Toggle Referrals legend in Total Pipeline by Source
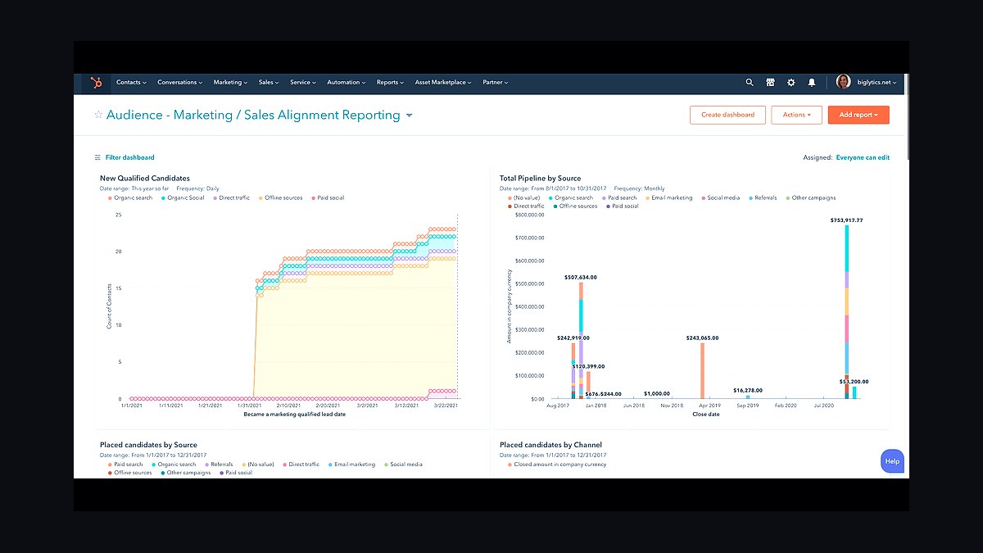Viewport: 983px width, 553px height. click(763, 197)
